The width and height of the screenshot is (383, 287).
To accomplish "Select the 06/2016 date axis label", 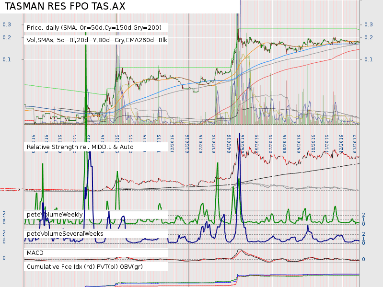I will [257, 144].
